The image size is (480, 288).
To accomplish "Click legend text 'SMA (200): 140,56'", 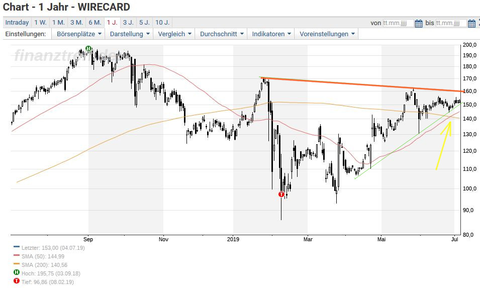I will pos(44,265).
